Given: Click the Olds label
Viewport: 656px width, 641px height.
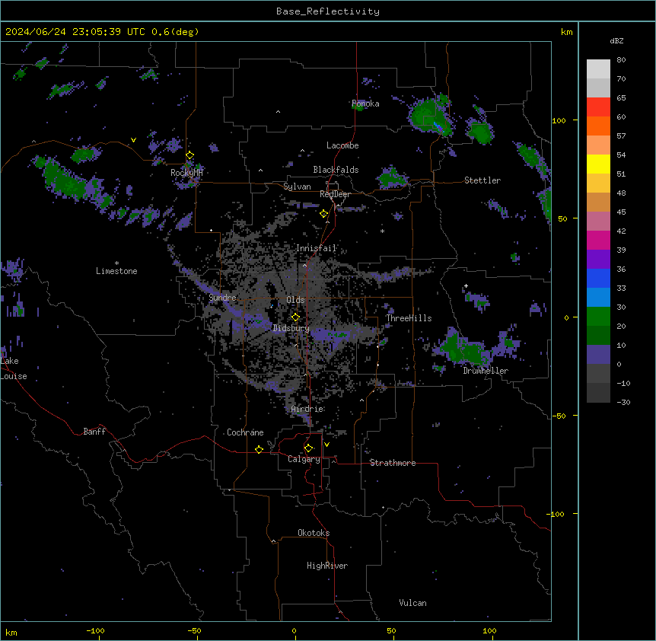Looking at the screenshot, I should pos(295,300).
